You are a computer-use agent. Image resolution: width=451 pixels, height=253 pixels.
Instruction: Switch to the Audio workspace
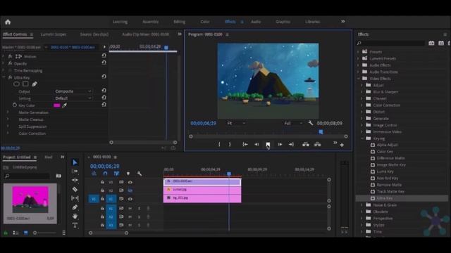click(x=256, y=22)
